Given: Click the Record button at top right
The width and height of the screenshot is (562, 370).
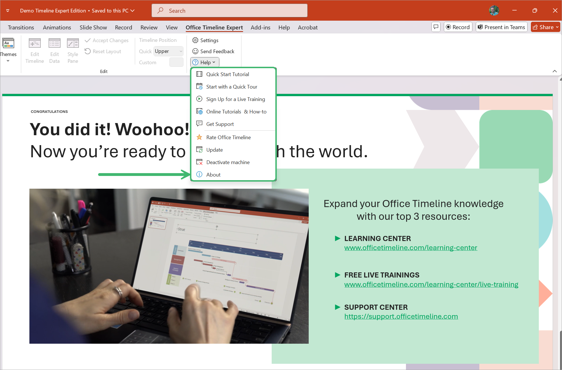Looking at the screenshot, I should pyautogui.click(x=458, y=27).
